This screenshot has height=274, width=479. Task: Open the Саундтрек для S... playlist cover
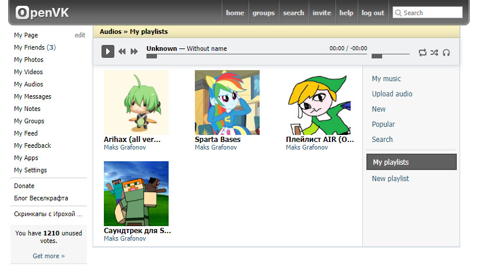(137, 193)
